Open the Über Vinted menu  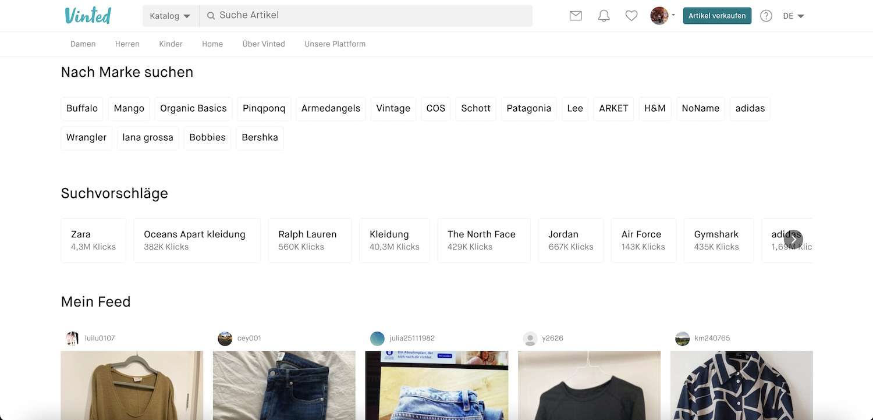[x=264, y=44]
